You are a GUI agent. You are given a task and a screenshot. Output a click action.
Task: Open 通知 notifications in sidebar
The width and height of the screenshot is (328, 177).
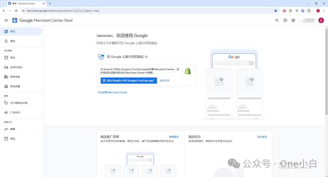click(21, 41)
